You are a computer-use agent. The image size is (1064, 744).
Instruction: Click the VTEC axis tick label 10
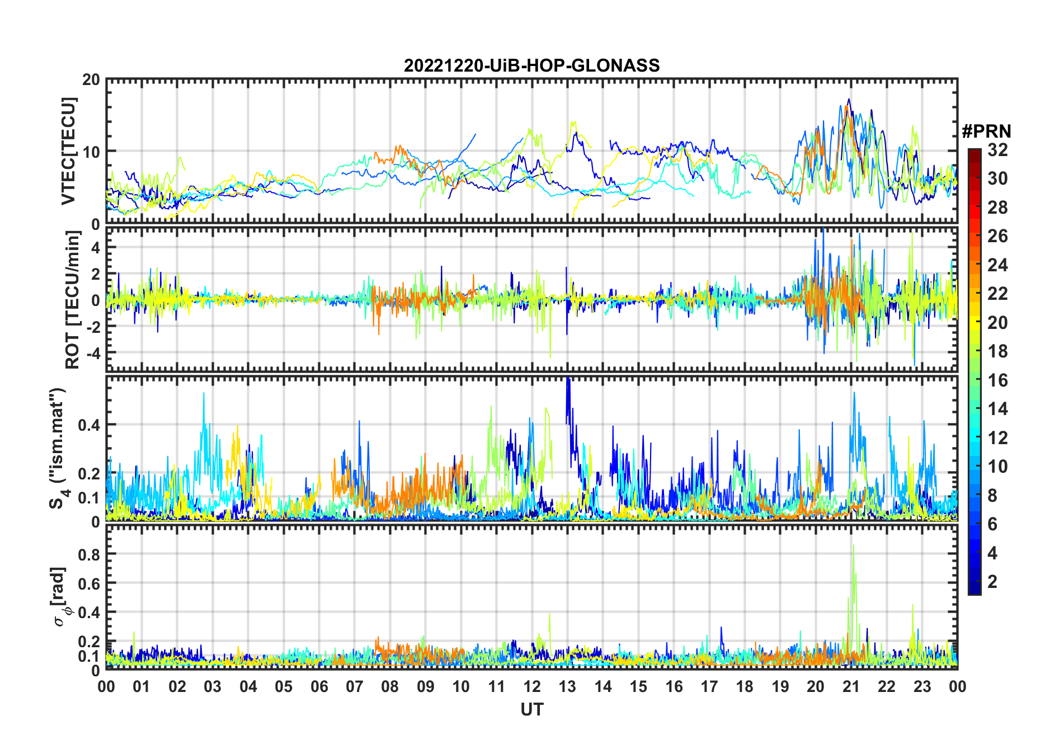click(x=91, y=152)
